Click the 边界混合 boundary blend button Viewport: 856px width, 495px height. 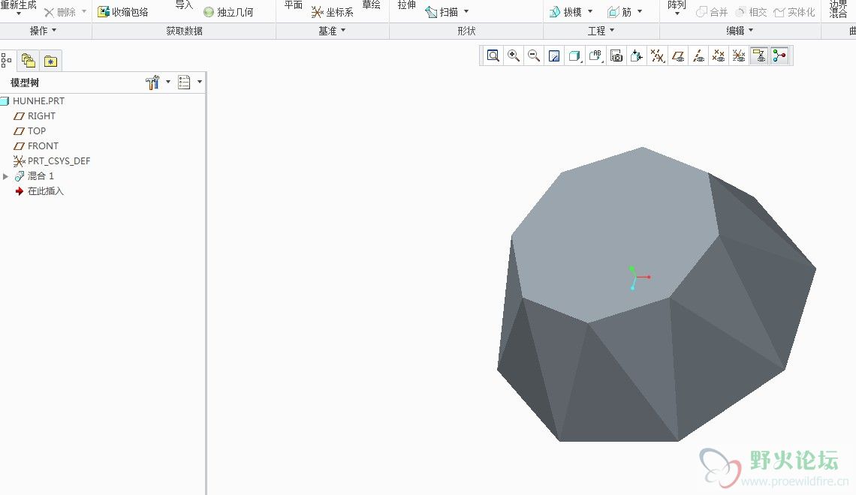(839, 9)
